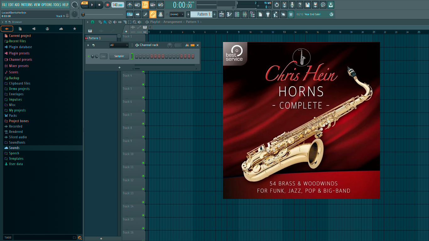Toggle wait for input to start playing
The width and height of the screenshot is (429, 241).
pyautogui.click(x=137, y=5)
